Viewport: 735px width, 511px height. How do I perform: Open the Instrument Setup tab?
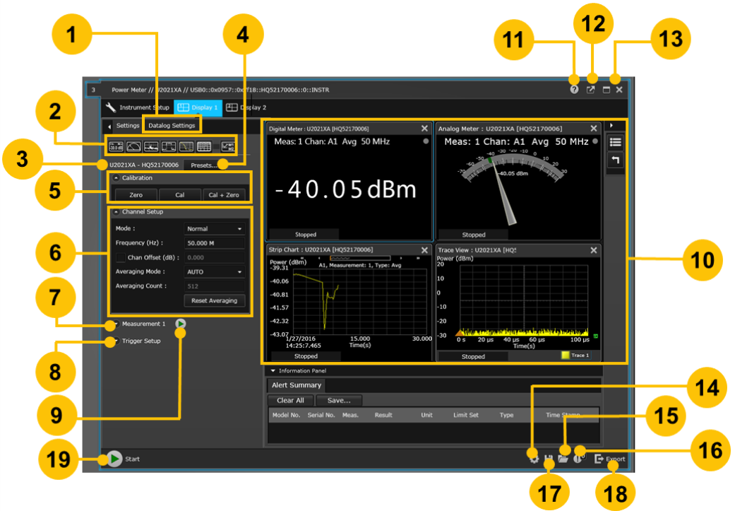[x=137, y=107]
